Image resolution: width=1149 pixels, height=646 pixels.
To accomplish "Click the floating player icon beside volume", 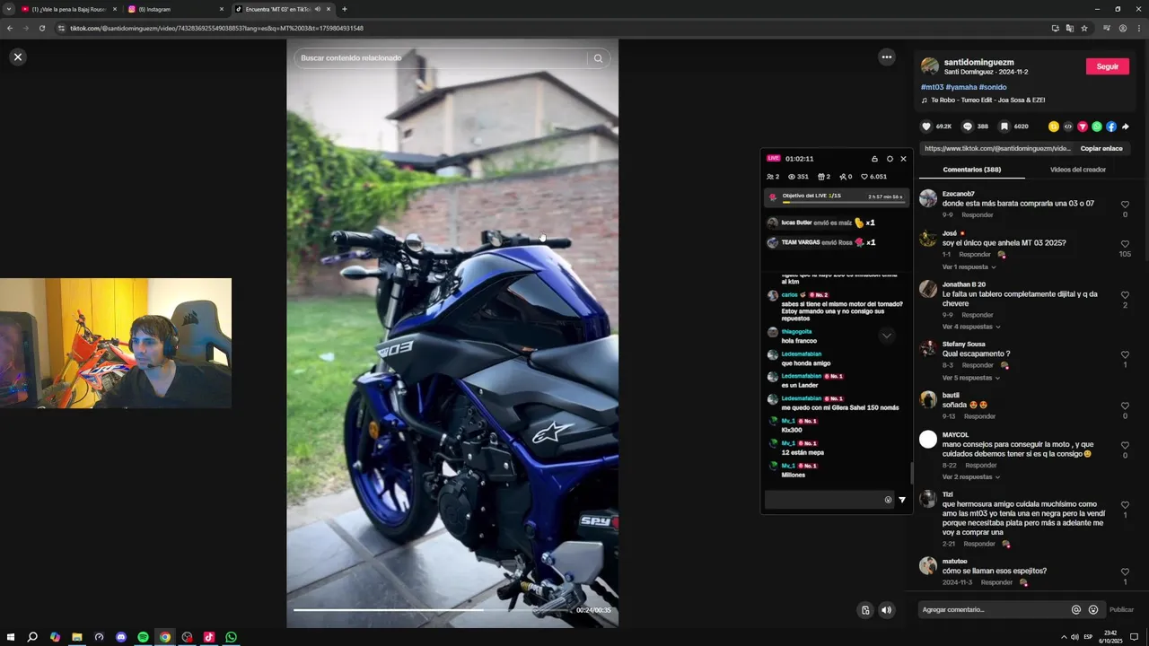I will coord(865,610).
